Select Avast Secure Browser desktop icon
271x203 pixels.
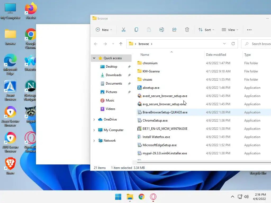tap(10, 116)
